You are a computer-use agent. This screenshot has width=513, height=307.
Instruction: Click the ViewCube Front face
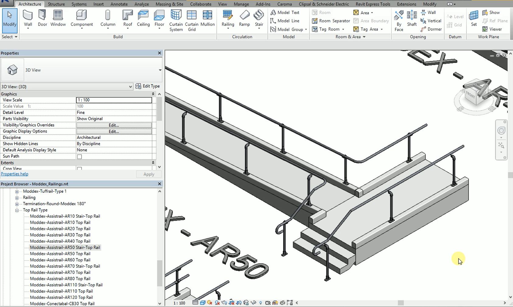[x=470, y=95]
